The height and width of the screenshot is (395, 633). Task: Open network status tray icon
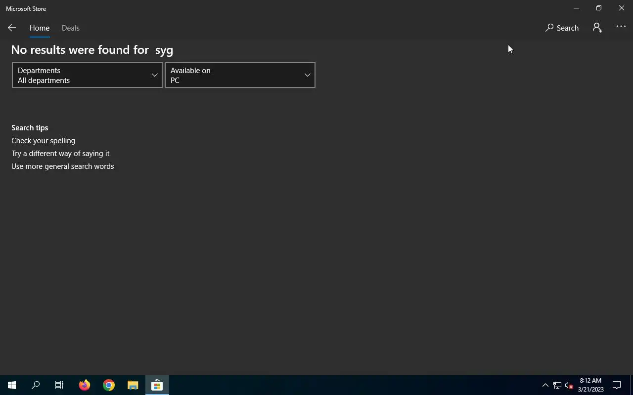tap(557, 385)
